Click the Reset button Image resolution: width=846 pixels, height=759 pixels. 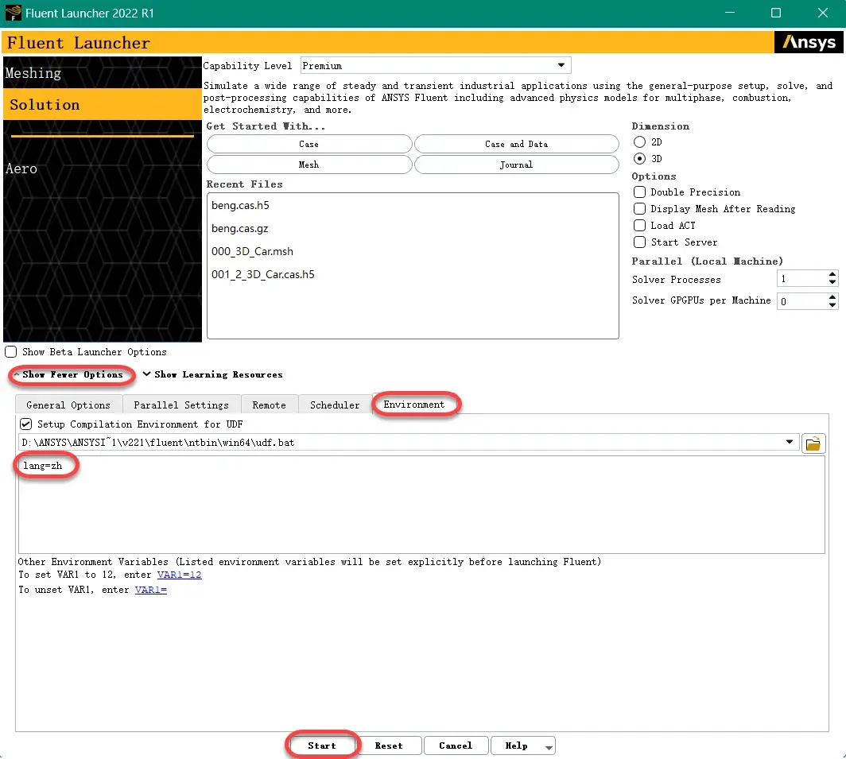coord(389,745)
